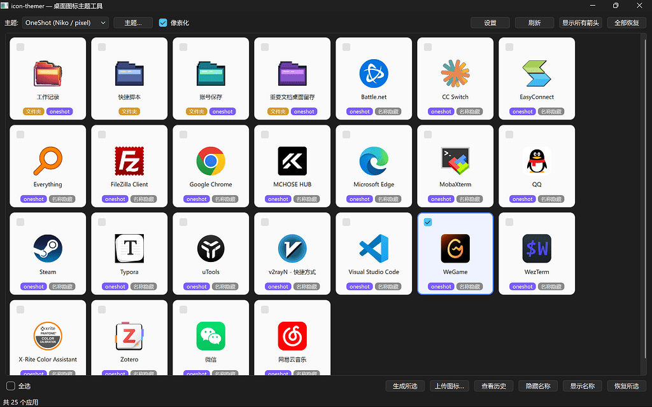Click the WezTerm icon

tap(537, 249)
